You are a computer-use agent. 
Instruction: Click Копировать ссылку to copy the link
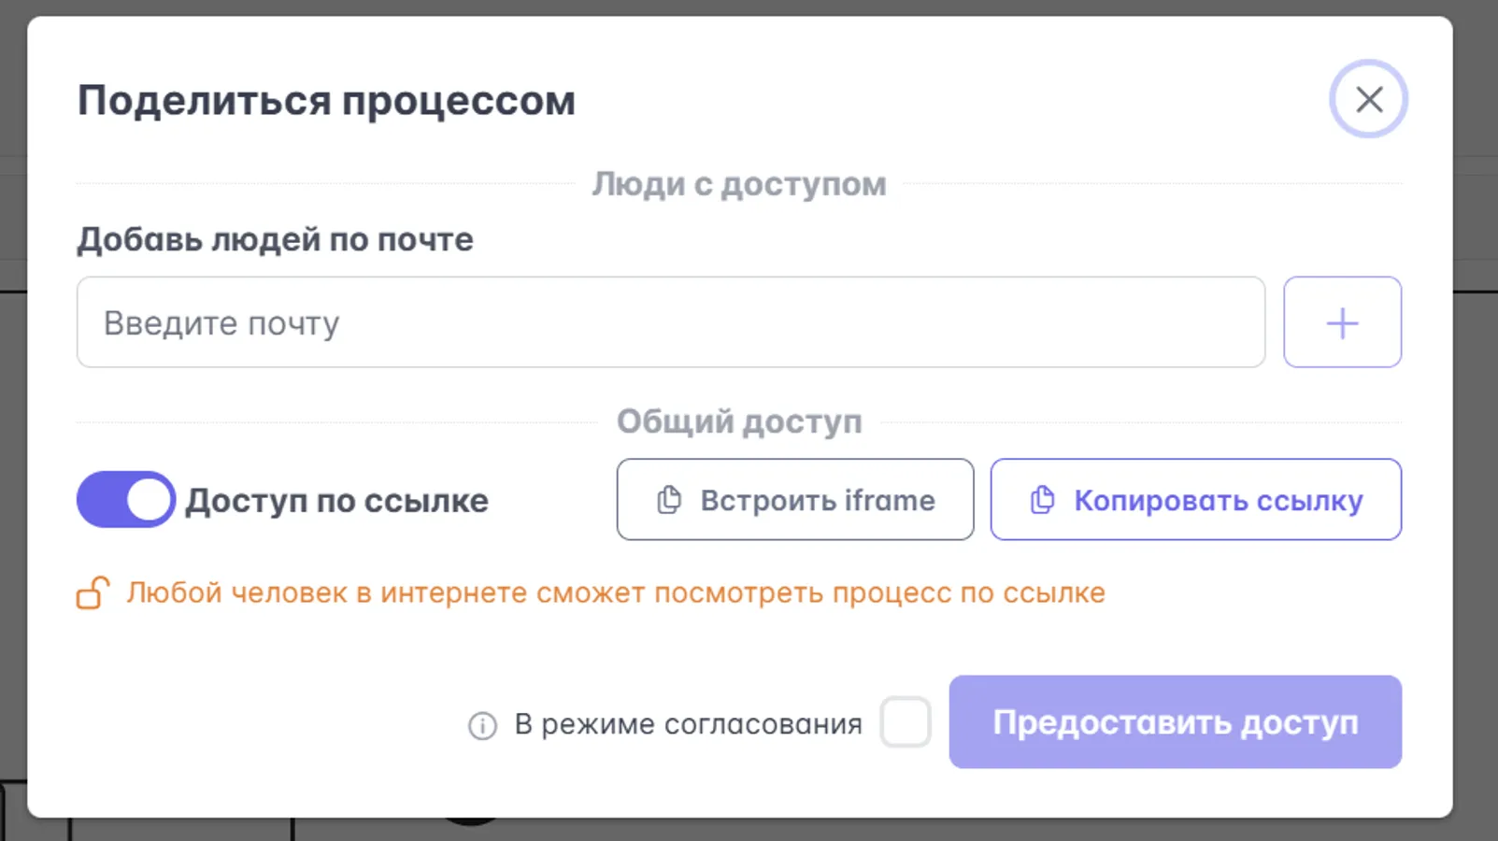(1195, 500)
